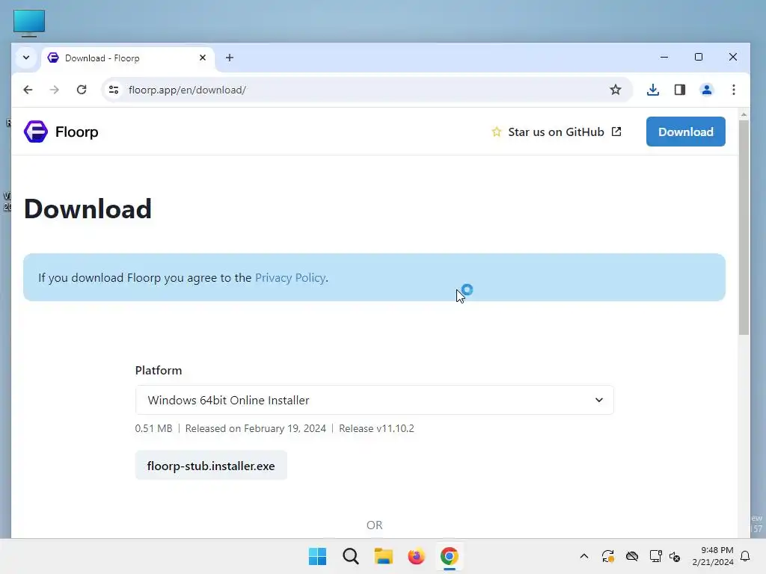This screenshot has width=766, height=574.
Task: Go to Floorp home via brand name
Action: (77, 132)
